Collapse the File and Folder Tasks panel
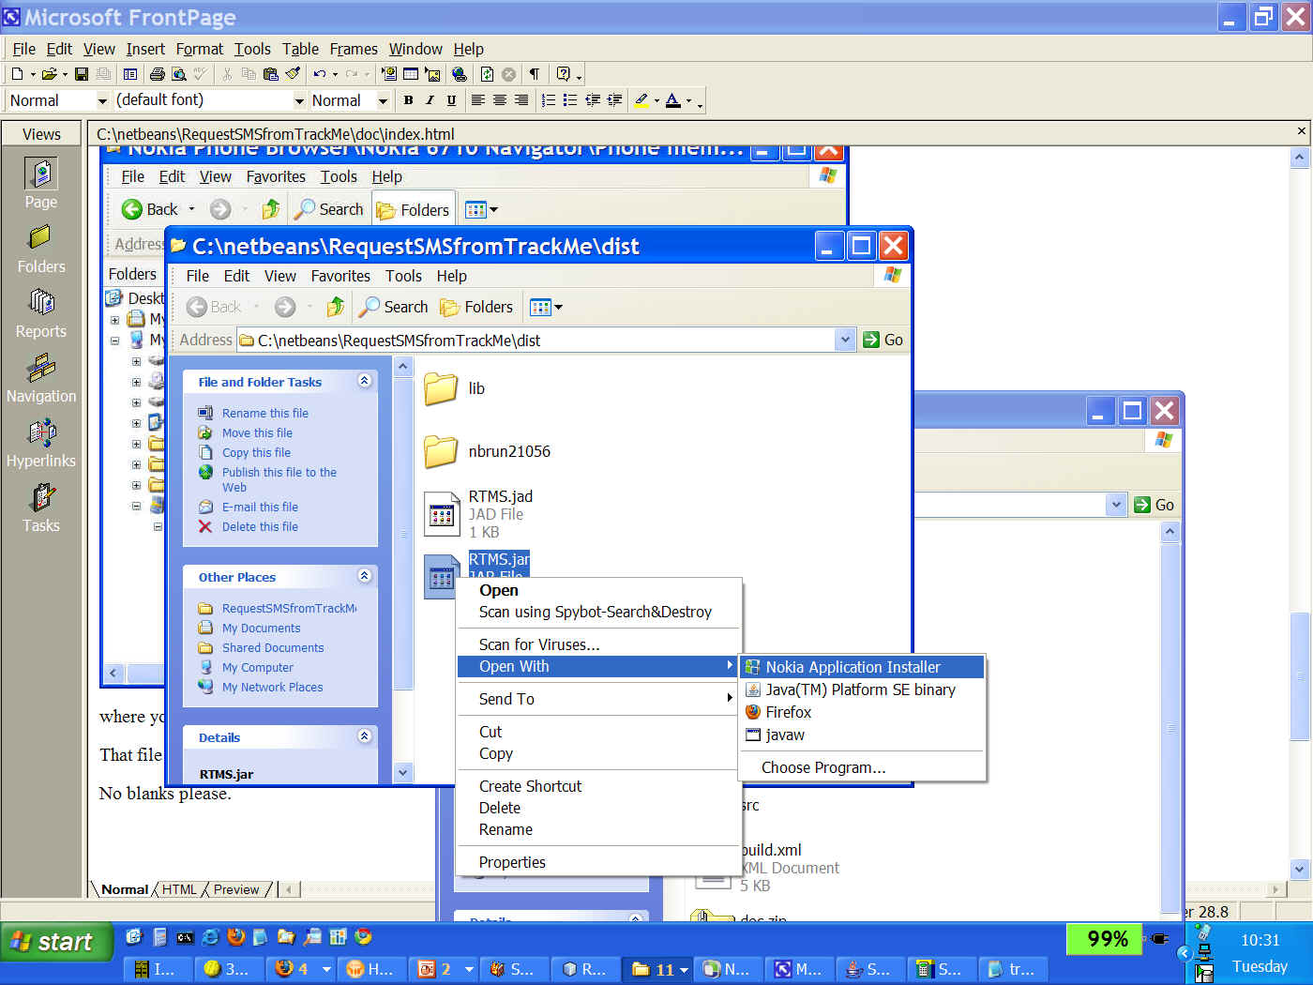1313x985 pixels. [364, 381]
